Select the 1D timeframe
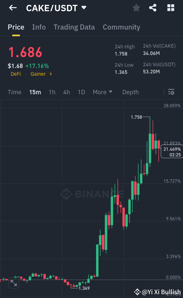Viewport: 183px width, 298px height. [81, 92]
